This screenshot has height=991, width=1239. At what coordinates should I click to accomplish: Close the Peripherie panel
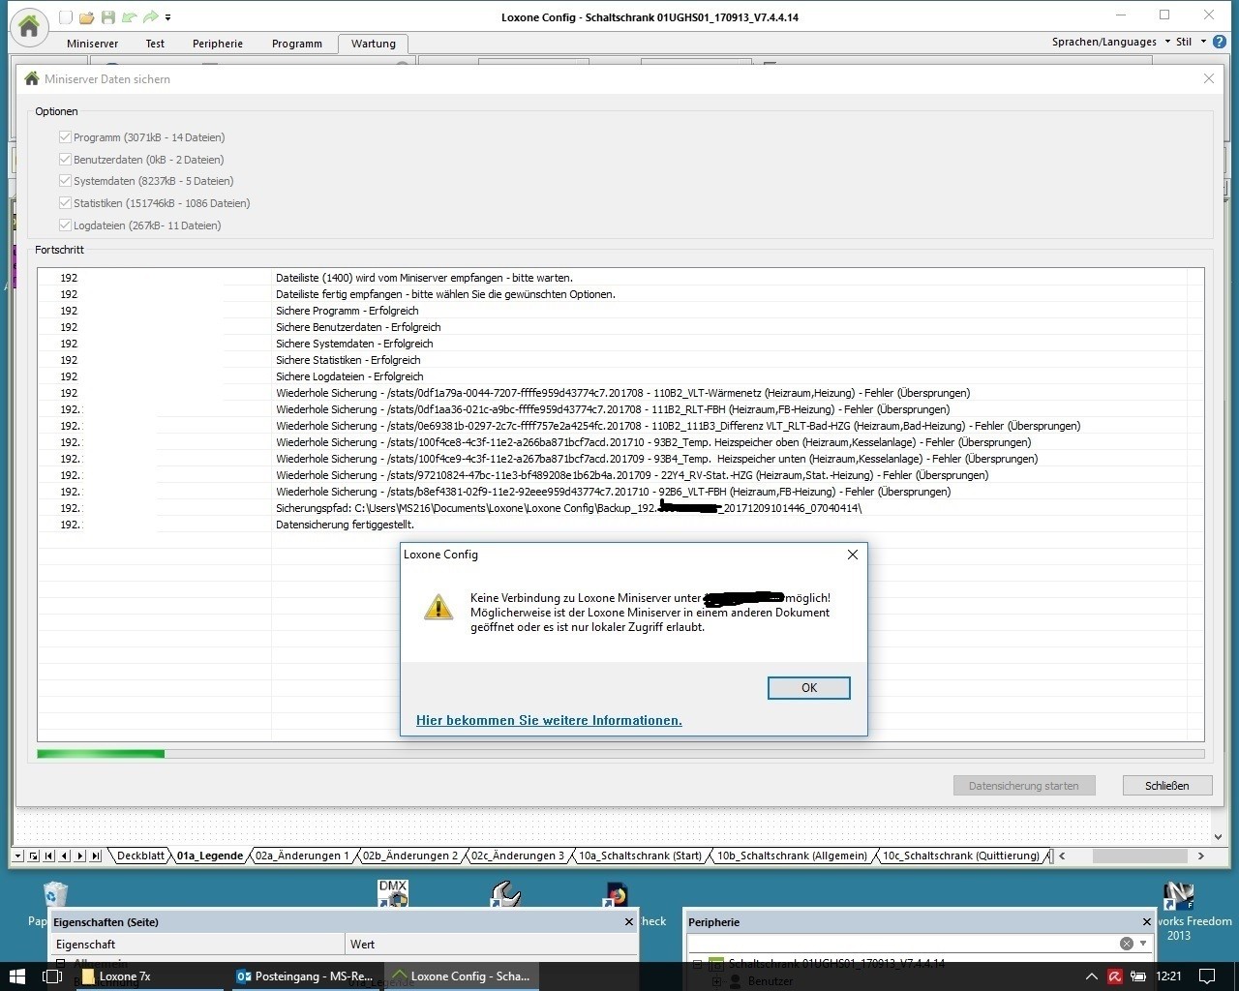[1147, 922]
